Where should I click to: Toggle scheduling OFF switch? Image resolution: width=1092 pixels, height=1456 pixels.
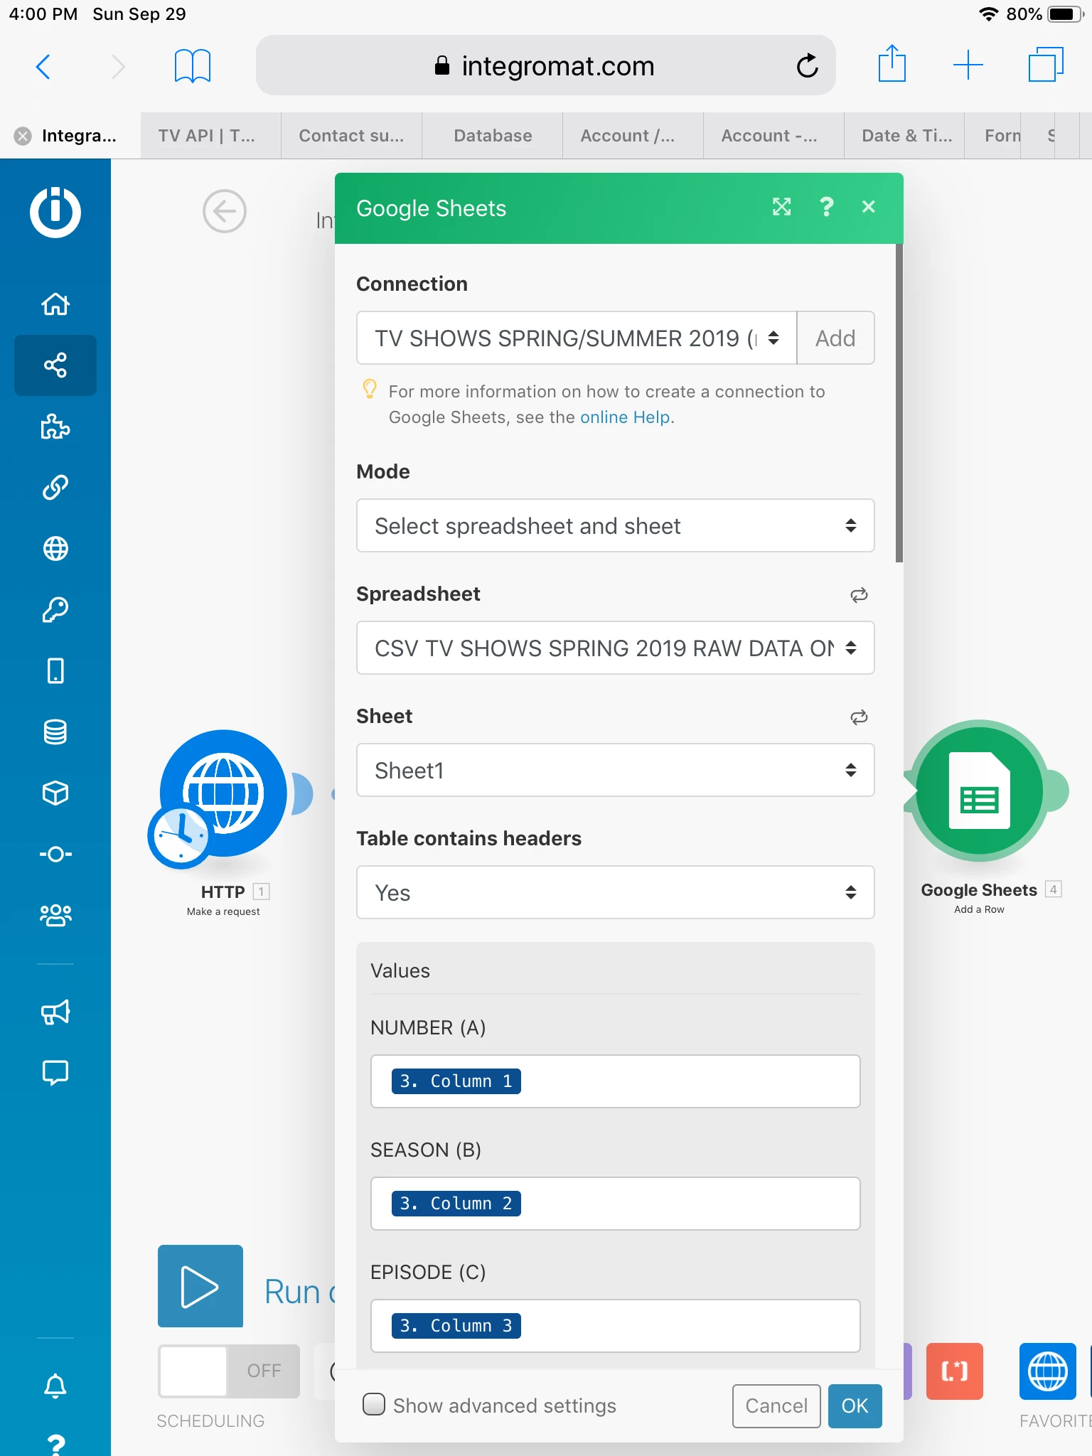[229, 1371]
